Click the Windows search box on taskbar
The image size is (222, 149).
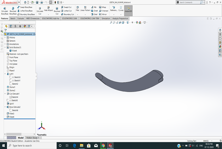tap(32, 145)
